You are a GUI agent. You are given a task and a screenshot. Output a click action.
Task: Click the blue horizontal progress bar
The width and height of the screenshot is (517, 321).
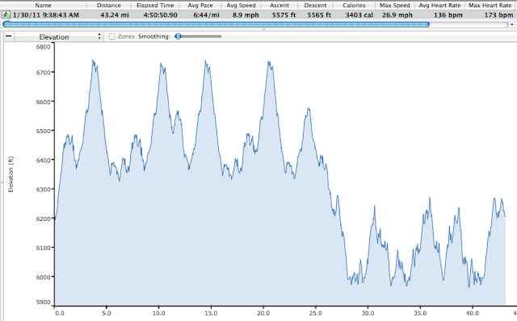(x=216, y=24)
